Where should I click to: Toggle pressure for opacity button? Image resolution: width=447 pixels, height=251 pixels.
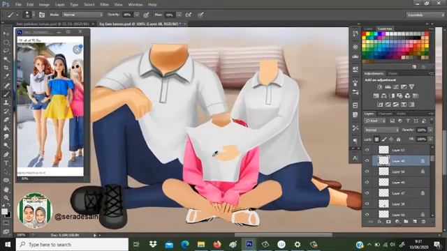tap(146, 15)
